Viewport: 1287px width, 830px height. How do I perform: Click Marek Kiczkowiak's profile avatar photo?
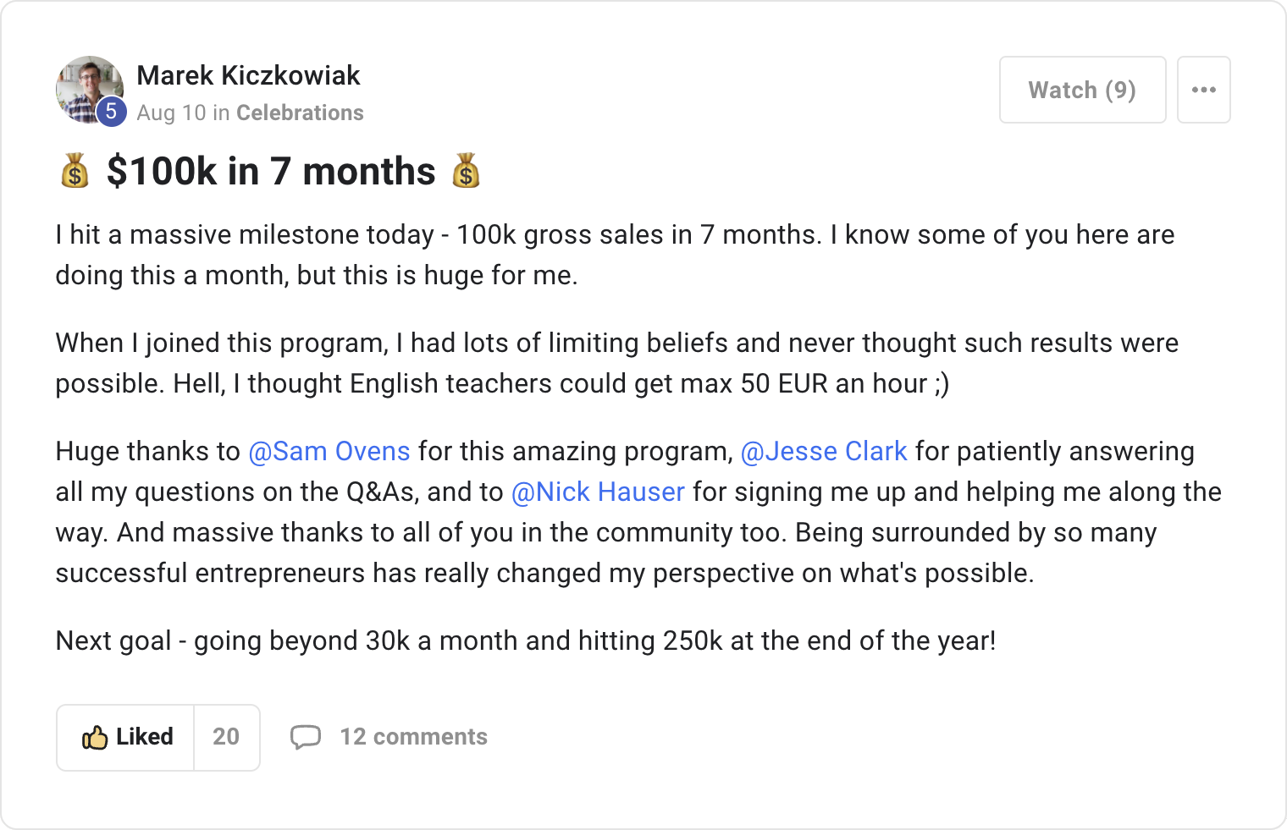point(86,85)
